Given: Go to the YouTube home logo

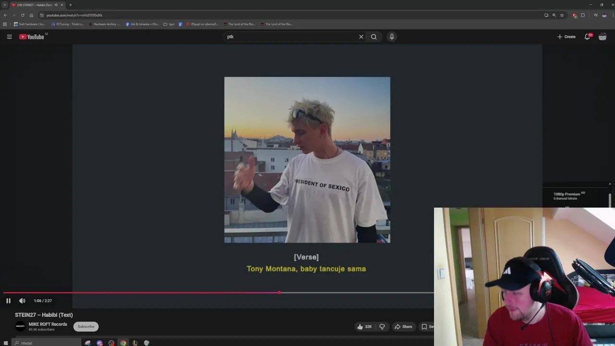Looking at the screenshot, I should 32,37.
